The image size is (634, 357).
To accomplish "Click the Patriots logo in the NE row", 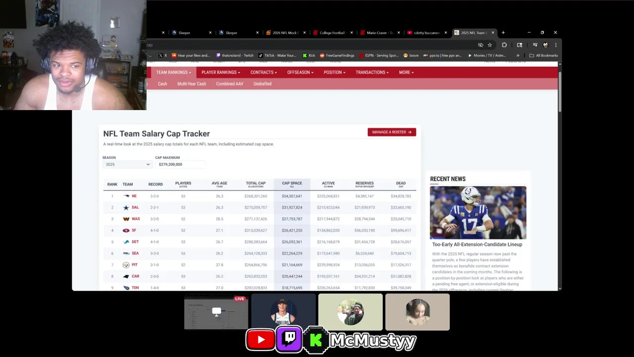I will coord(126,196).
